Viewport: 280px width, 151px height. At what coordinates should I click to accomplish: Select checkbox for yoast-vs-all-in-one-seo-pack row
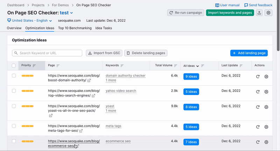click(14, 106)
